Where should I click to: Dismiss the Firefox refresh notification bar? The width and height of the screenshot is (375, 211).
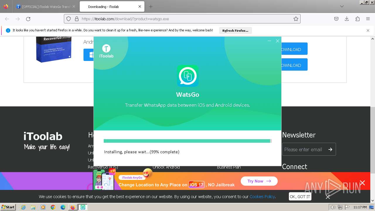368,30
